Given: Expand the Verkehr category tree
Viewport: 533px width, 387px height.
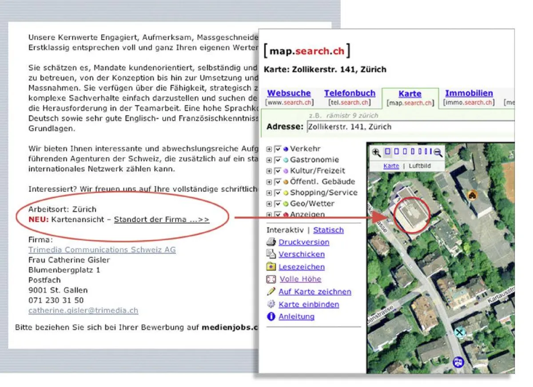Looking at the screenshot, I should click(x=268, y=148).
